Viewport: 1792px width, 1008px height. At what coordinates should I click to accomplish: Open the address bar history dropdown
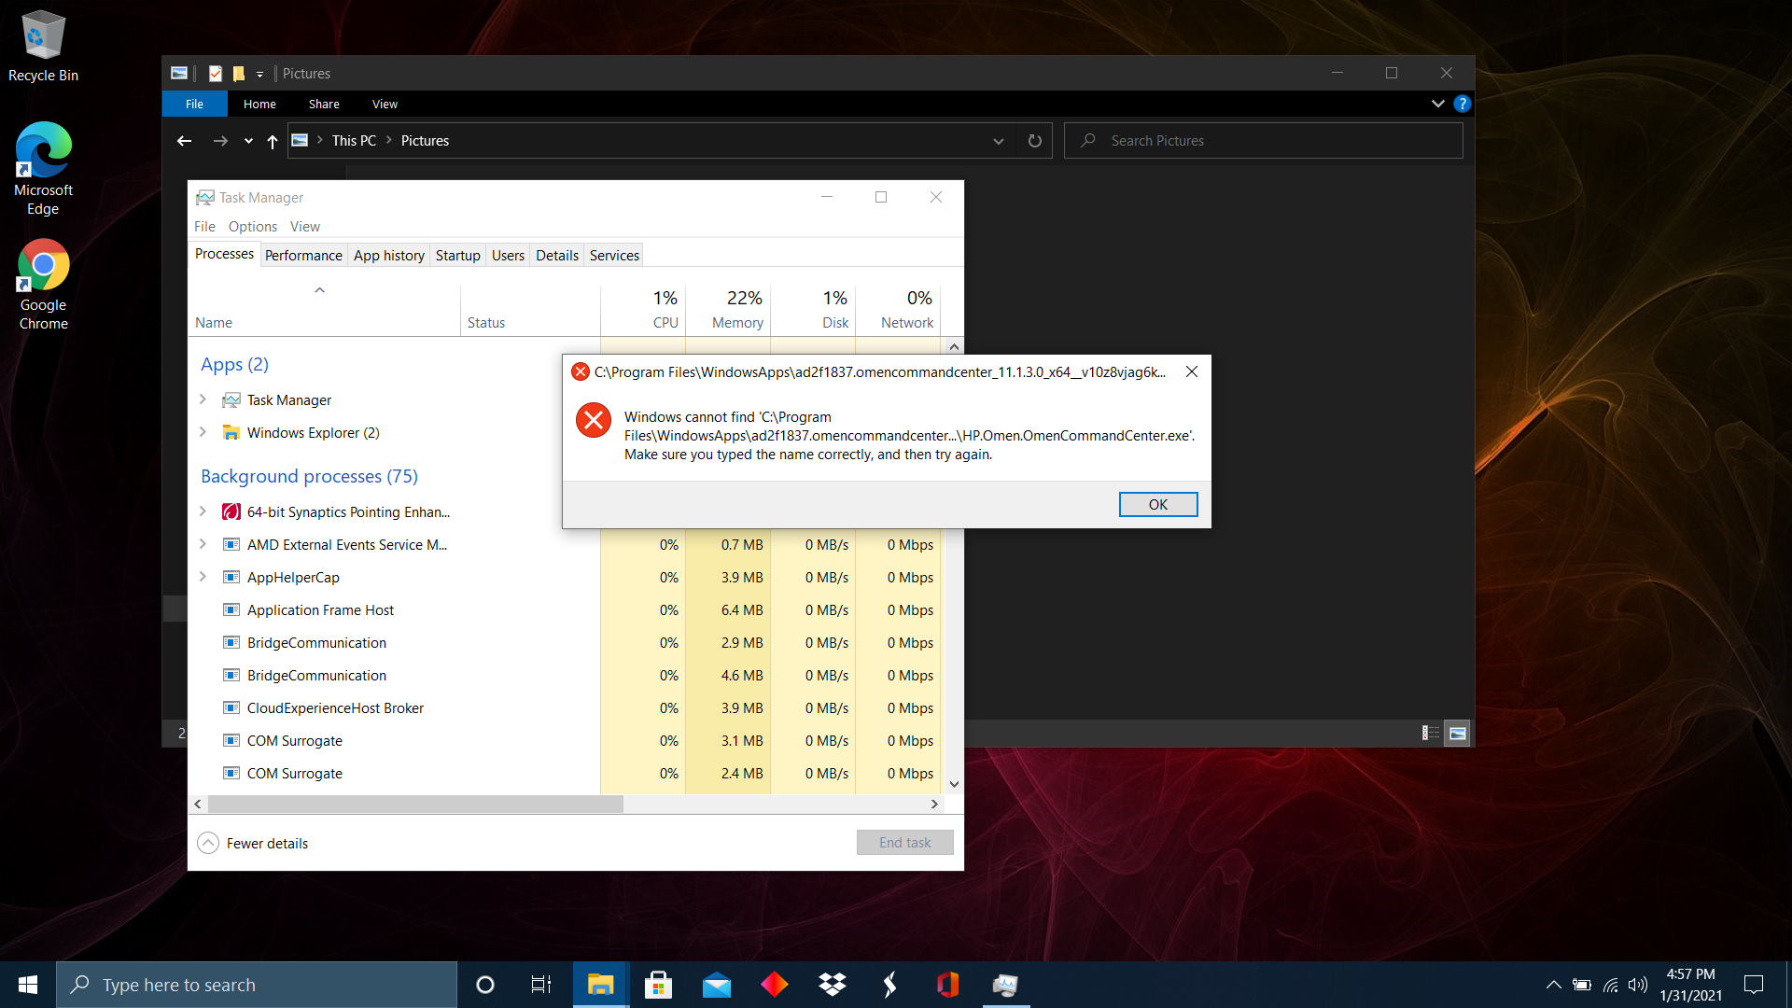coord(998,141)
